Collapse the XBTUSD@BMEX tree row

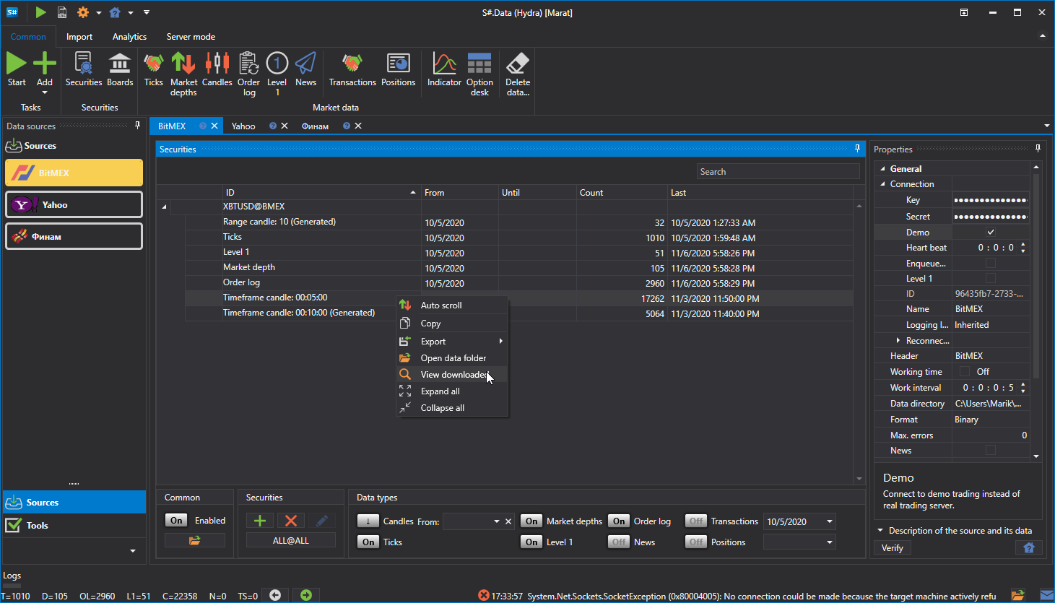tap(164, 207)
